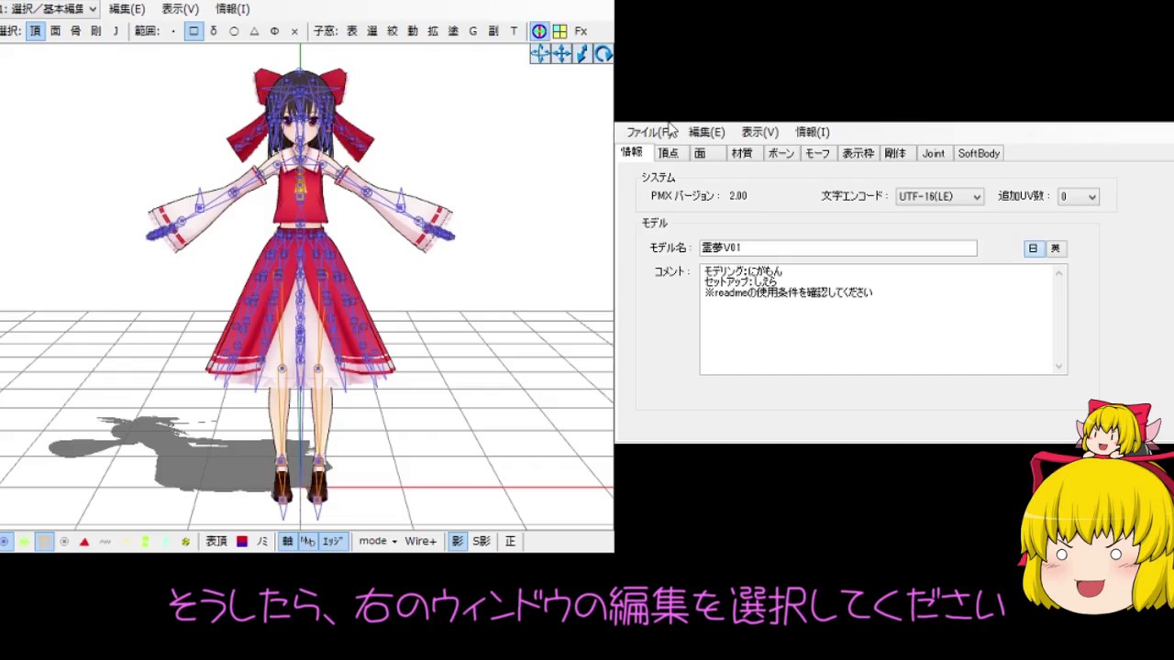This screenshot has height=660, width=1174.
Task: Click the four-way move camera icon
Action: pos(561,54)
